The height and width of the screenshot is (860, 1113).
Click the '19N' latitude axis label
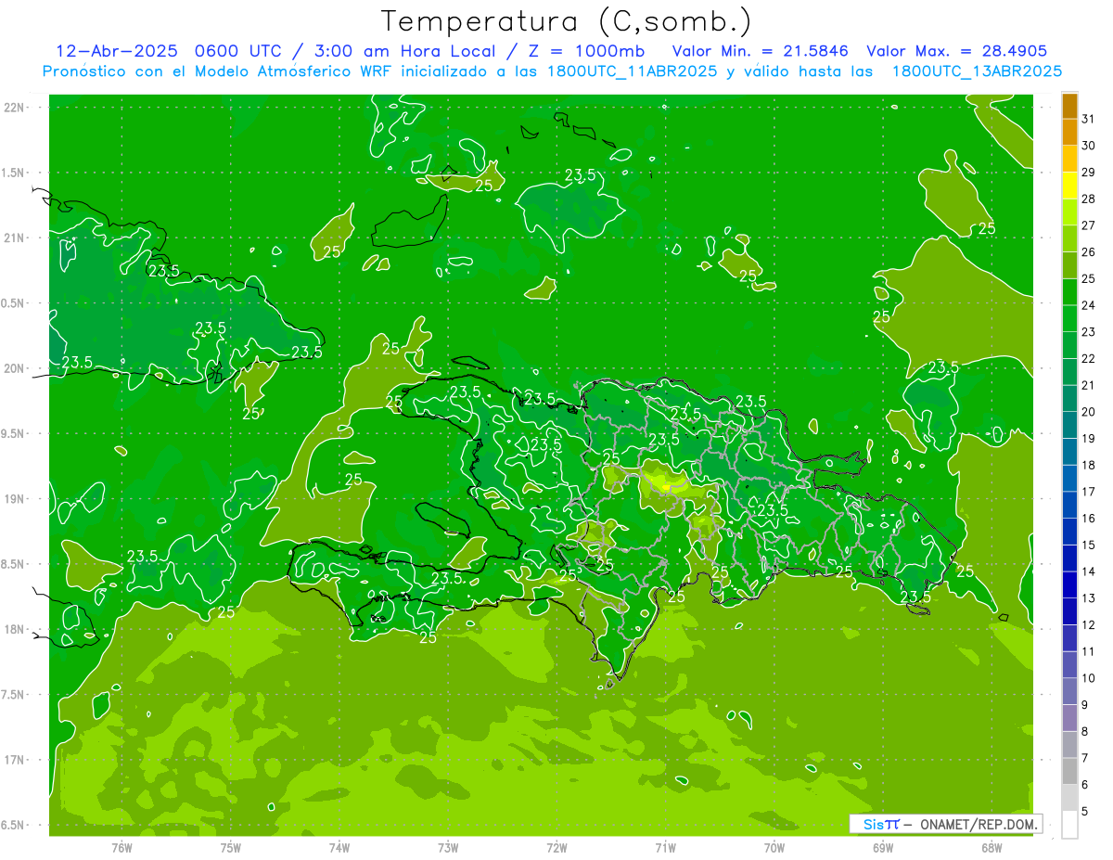pos(15,498)
